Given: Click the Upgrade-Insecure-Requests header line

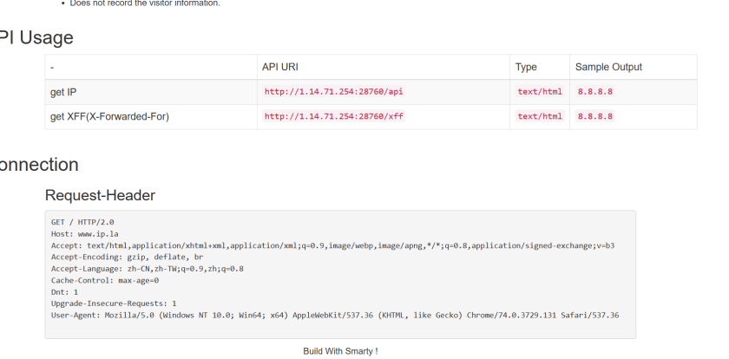Looking at the screenshot, I should point(114,304).
